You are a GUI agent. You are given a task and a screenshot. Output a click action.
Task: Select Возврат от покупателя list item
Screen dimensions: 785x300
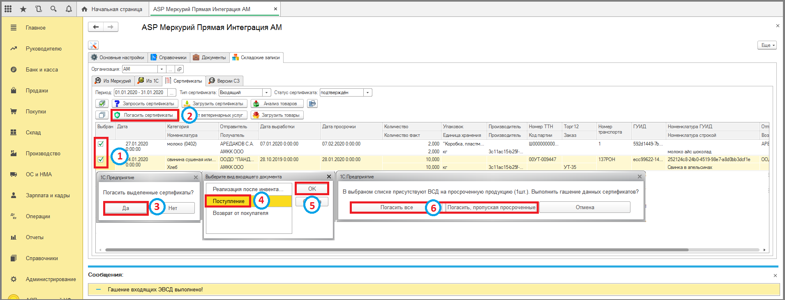(x=240, y=213)
